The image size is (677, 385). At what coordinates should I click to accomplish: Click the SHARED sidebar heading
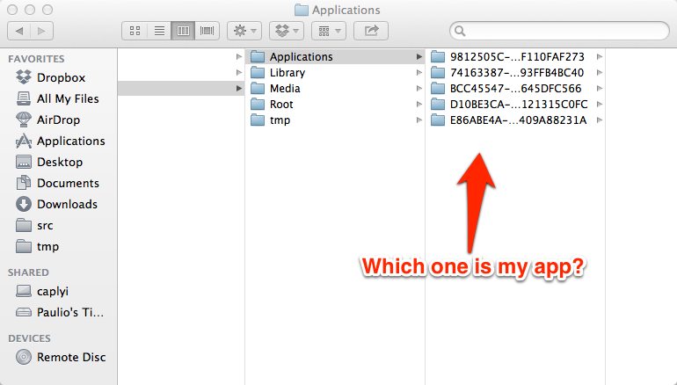point(28,272)
